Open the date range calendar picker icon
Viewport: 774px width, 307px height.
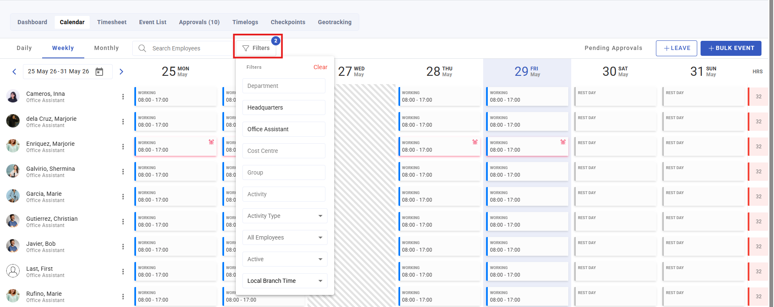point(99,72)
